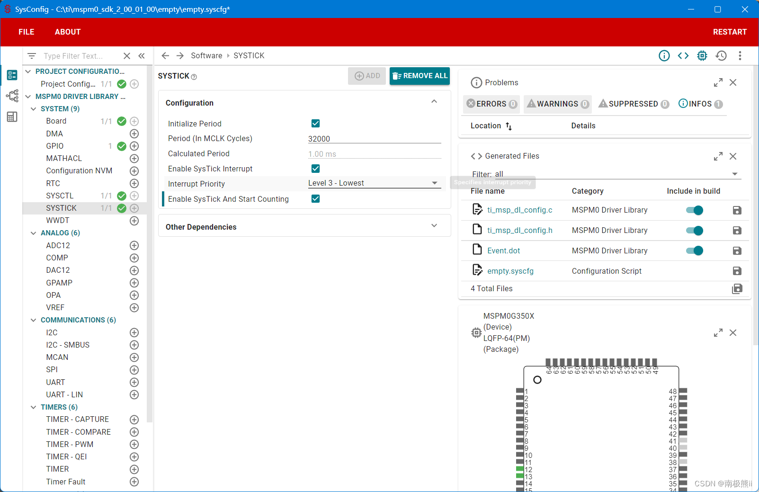This screenshot has height=492, width=759.
Task: Add ADC12 module with plus icon
Action: (x=134, y=245)
